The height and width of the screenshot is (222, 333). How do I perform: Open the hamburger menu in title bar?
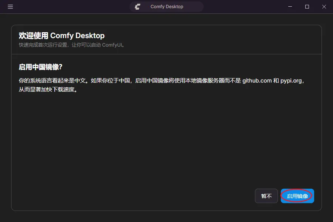(10, 7)
